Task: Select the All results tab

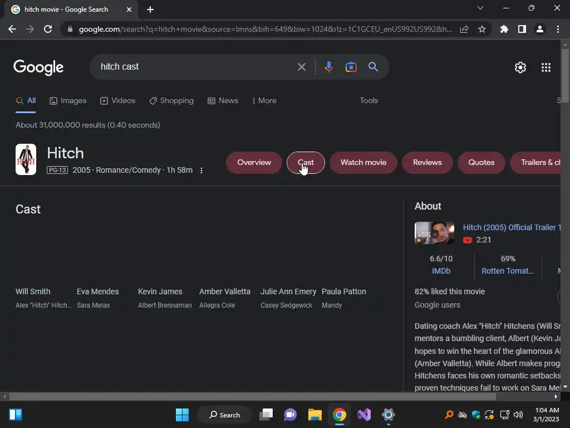Action: 26,101
